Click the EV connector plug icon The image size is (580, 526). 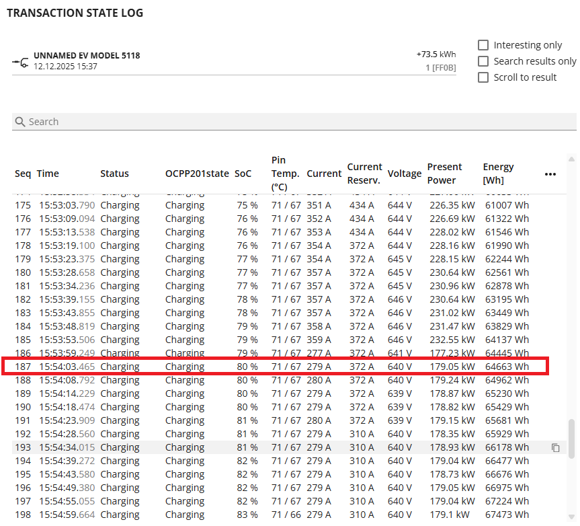point(20,63)
